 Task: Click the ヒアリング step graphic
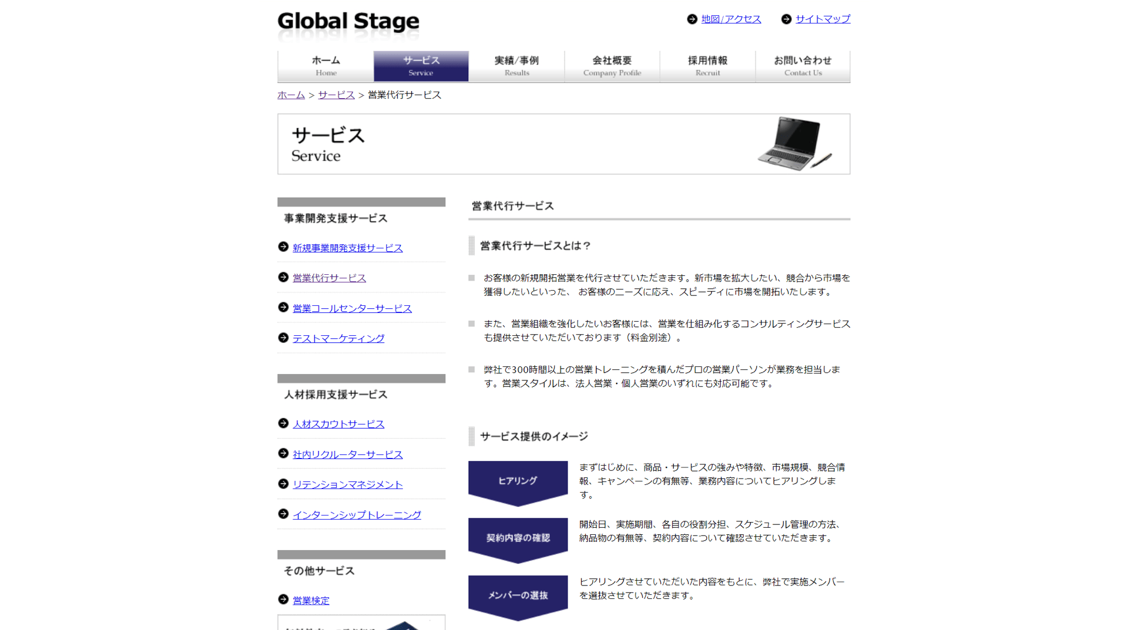tap(518, 483)
